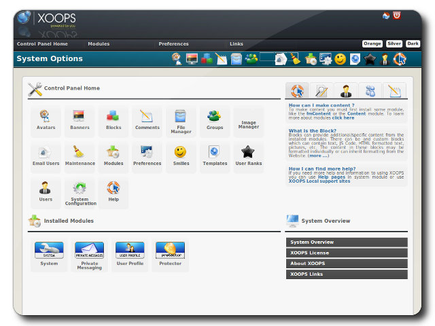Open the User Ranks star icon
The image size is (435, 326).
tap(248, 156)
